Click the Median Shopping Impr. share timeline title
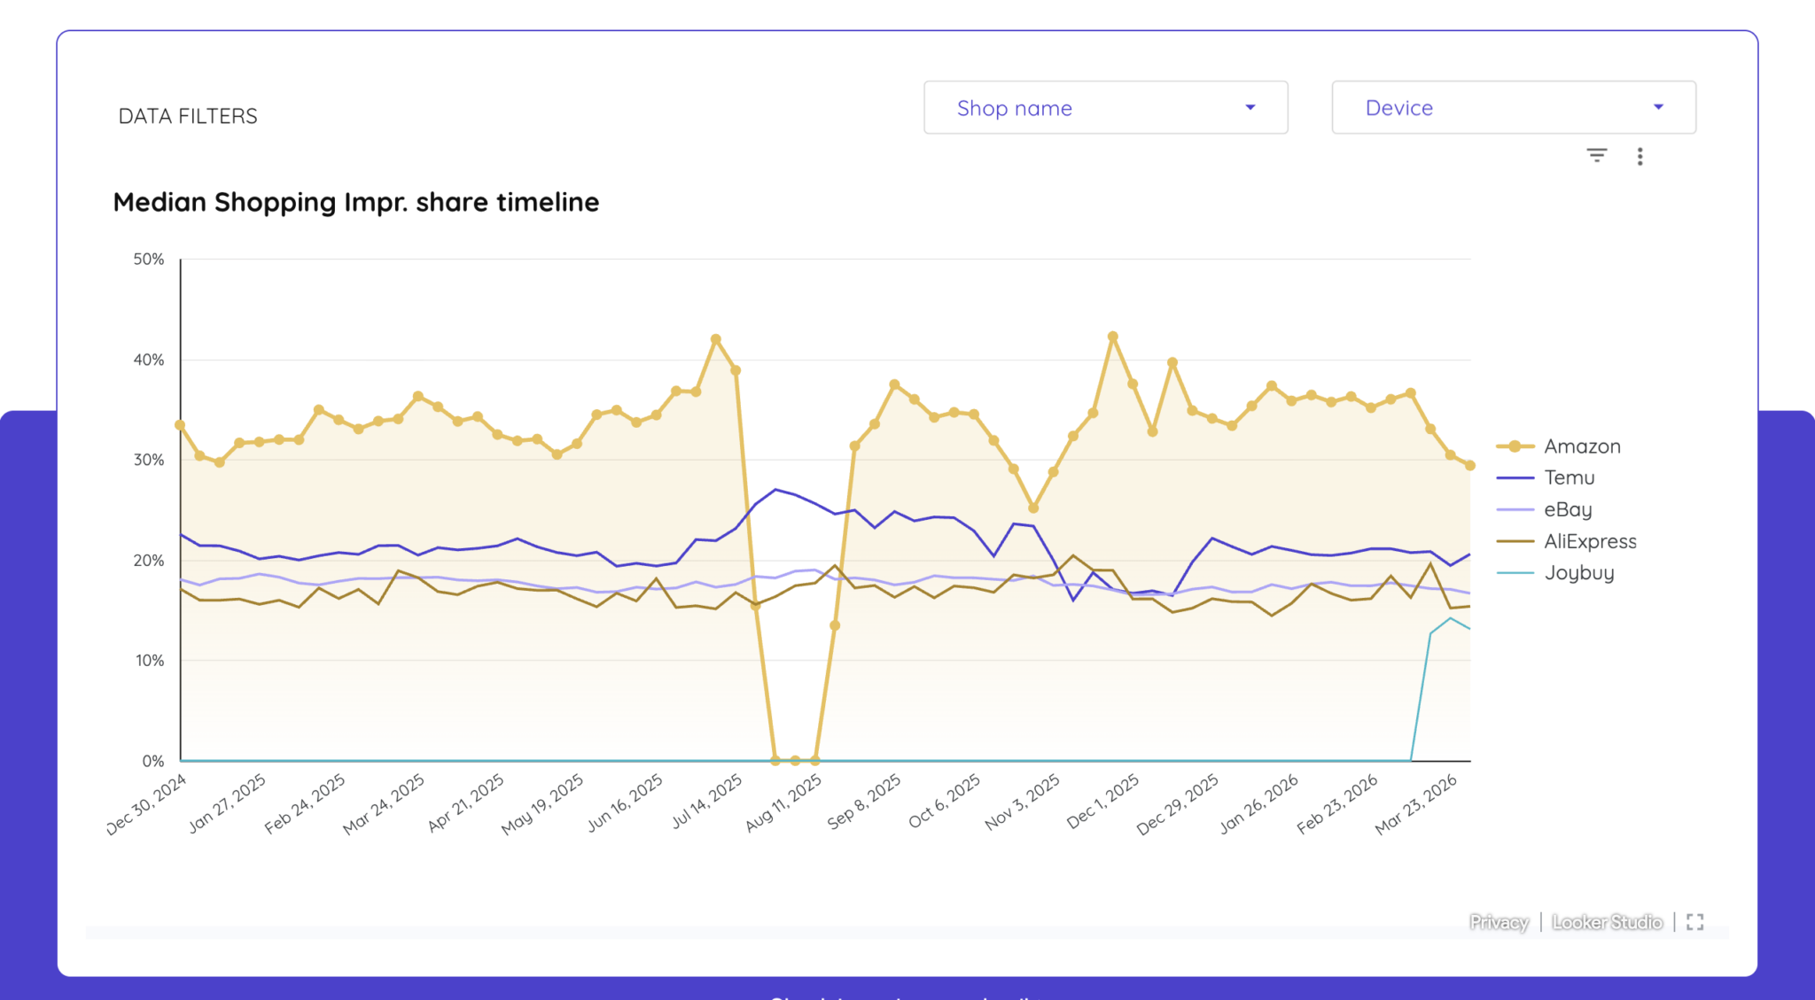Viewport: 1815px width, 1000px height. pos(355,202)
